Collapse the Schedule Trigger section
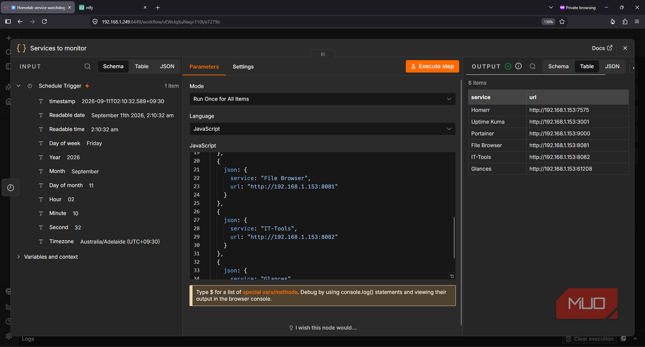 coord(18,86)
